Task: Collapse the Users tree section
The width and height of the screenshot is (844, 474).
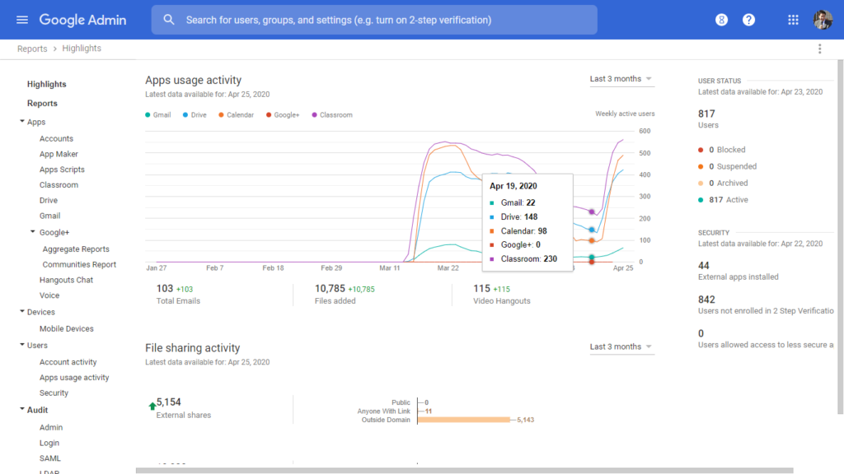Action: 22,345
